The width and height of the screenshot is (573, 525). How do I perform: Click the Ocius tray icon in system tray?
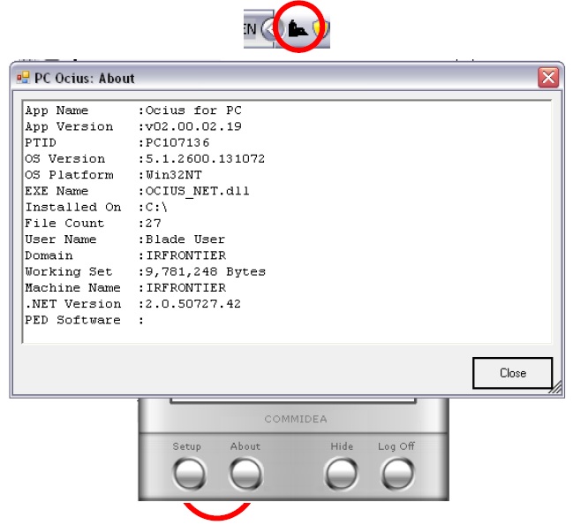click(x=298, y=29)
